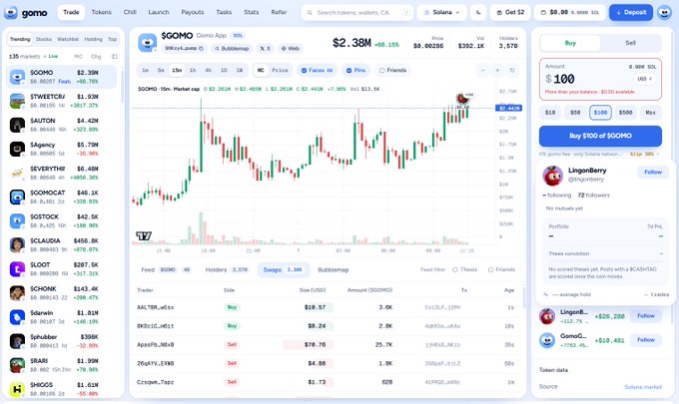Open the token's X link
Viewport: 679px width, 404px height.
[x=265, y=49]
